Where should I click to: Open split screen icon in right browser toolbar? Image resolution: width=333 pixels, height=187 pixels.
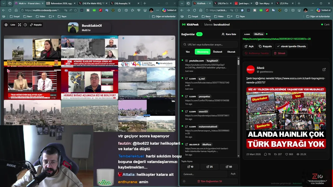pyautogui.click(x=293, y=10)
